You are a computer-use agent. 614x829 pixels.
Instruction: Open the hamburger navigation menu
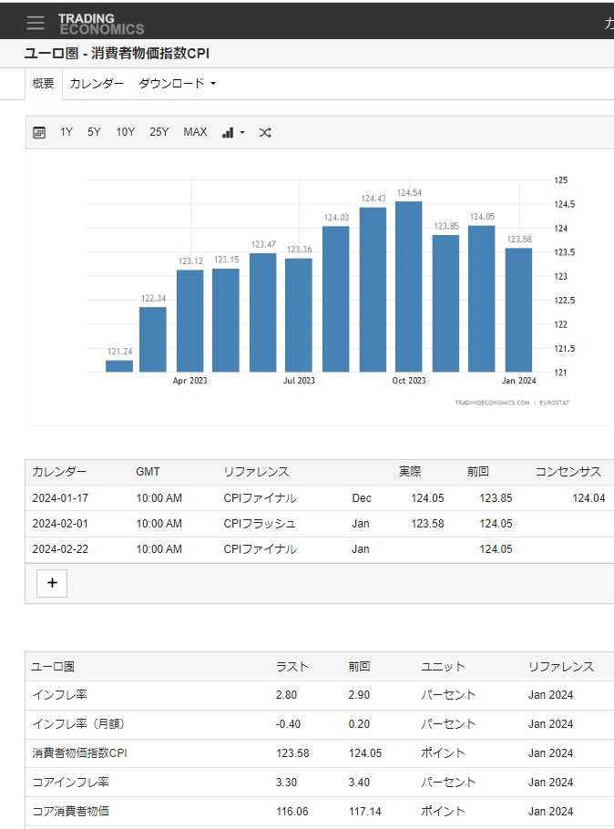click(36, 22)
